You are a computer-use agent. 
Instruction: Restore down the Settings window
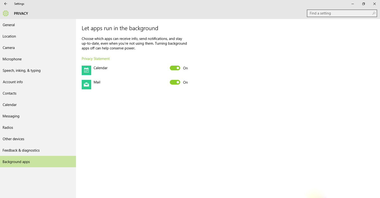[364, 4]
